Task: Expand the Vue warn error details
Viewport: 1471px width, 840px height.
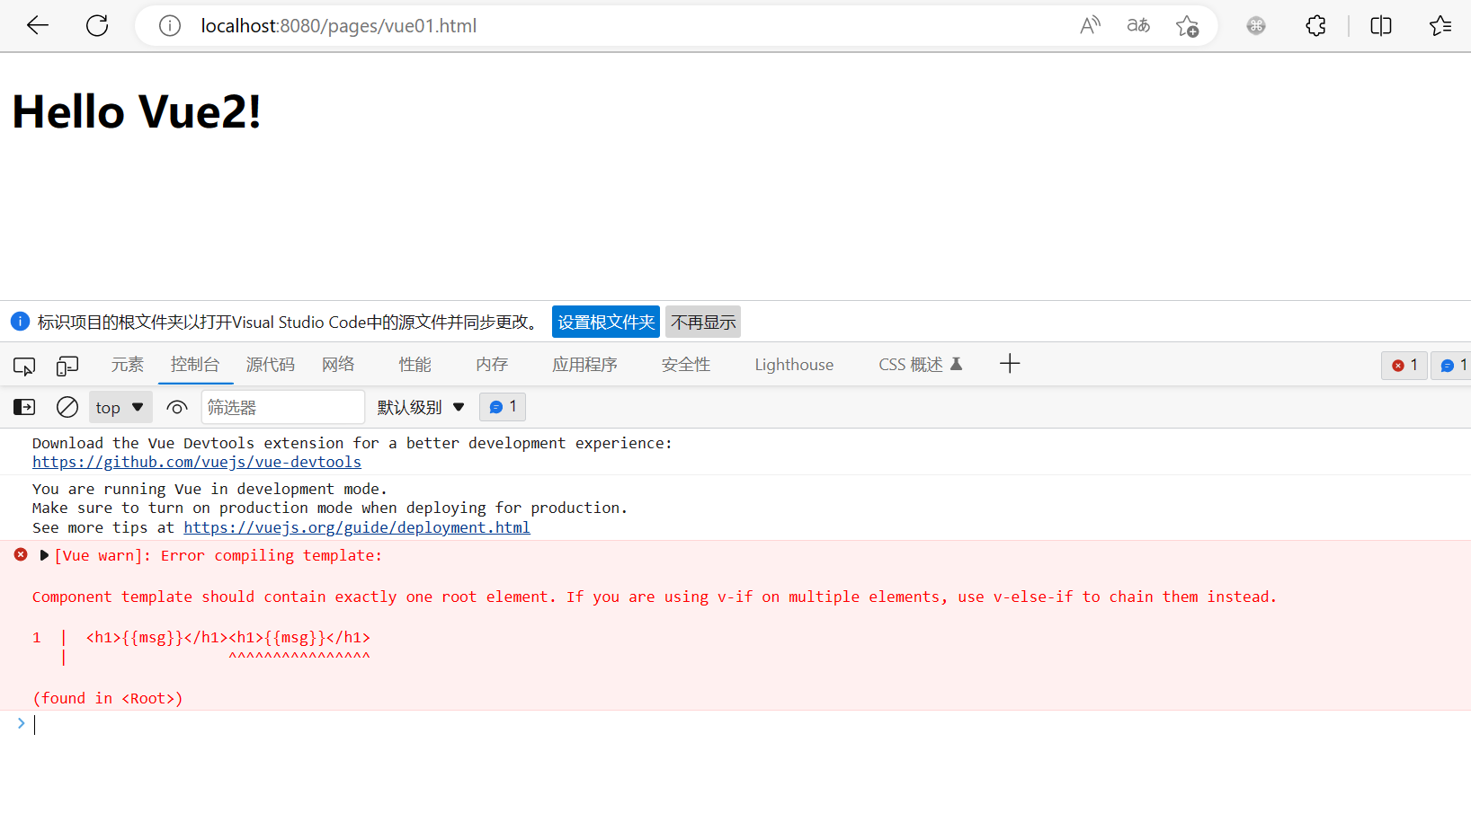Action: tap(43, 554)
